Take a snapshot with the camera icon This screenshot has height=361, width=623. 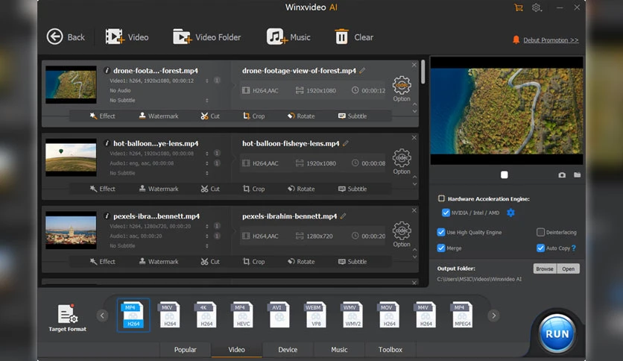(x=562, y=175)
